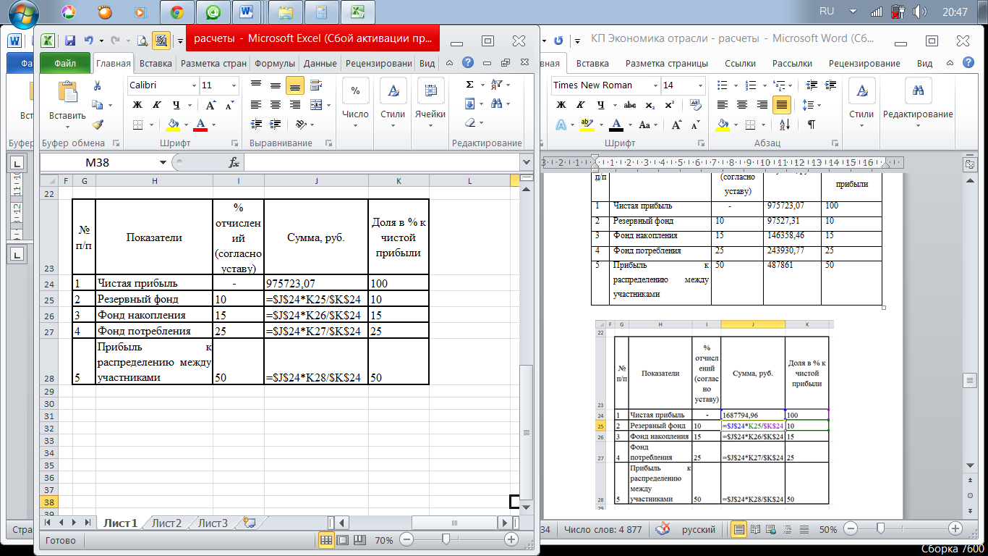Open the green Файл button in Excel
Image resolution: width=988 pixels, height=556 pixels.
point(65,63)
